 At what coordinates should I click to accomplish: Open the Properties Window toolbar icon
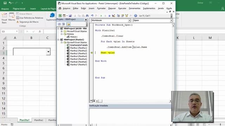point(122,15)
